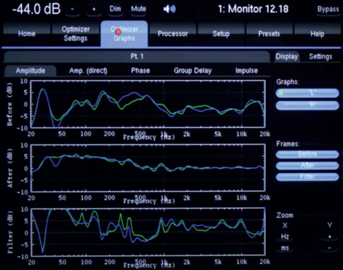This screenshot has width=343, height=270.
Task: Show the Impulse graph tab
Action: point(246,71)
